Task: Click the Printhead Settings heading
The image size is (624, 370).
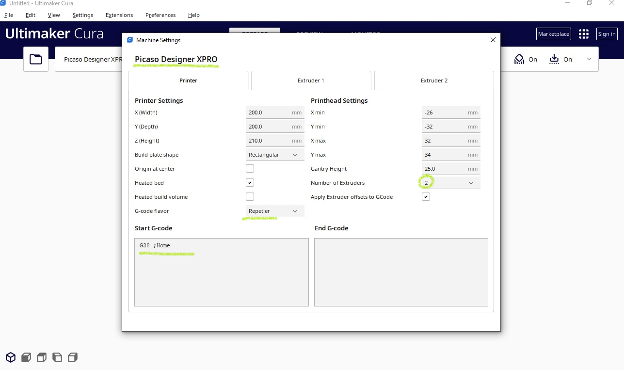Action: pyautogui.click(x=339, y=101)
